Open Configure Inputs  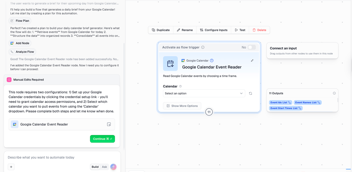[214, 30]
